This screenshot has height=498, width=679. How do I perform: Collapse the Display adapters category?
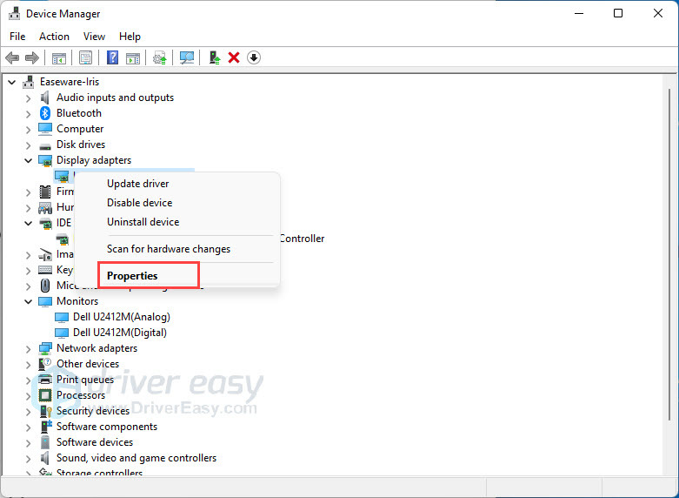tap(29, 160)
